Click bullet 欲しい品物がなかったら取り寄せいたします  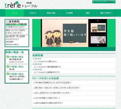pyautogui.click(x=53, y=93)
